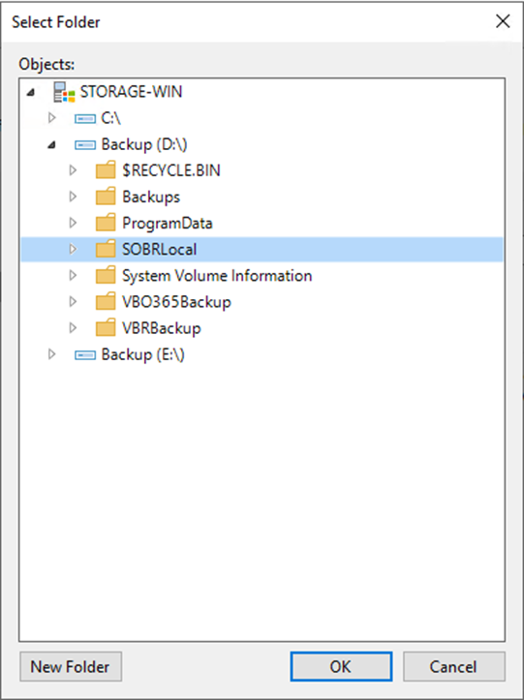
Task: Click the Backup (D:\) drive icon
Action: (85, 145)
